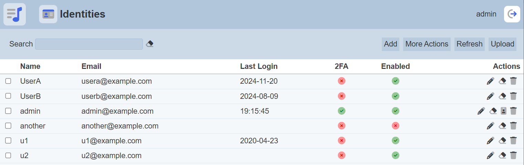Delete UserB using the trash icon
Image resolution: width=524 pixels, height=165 pixels.
point(513,96)
